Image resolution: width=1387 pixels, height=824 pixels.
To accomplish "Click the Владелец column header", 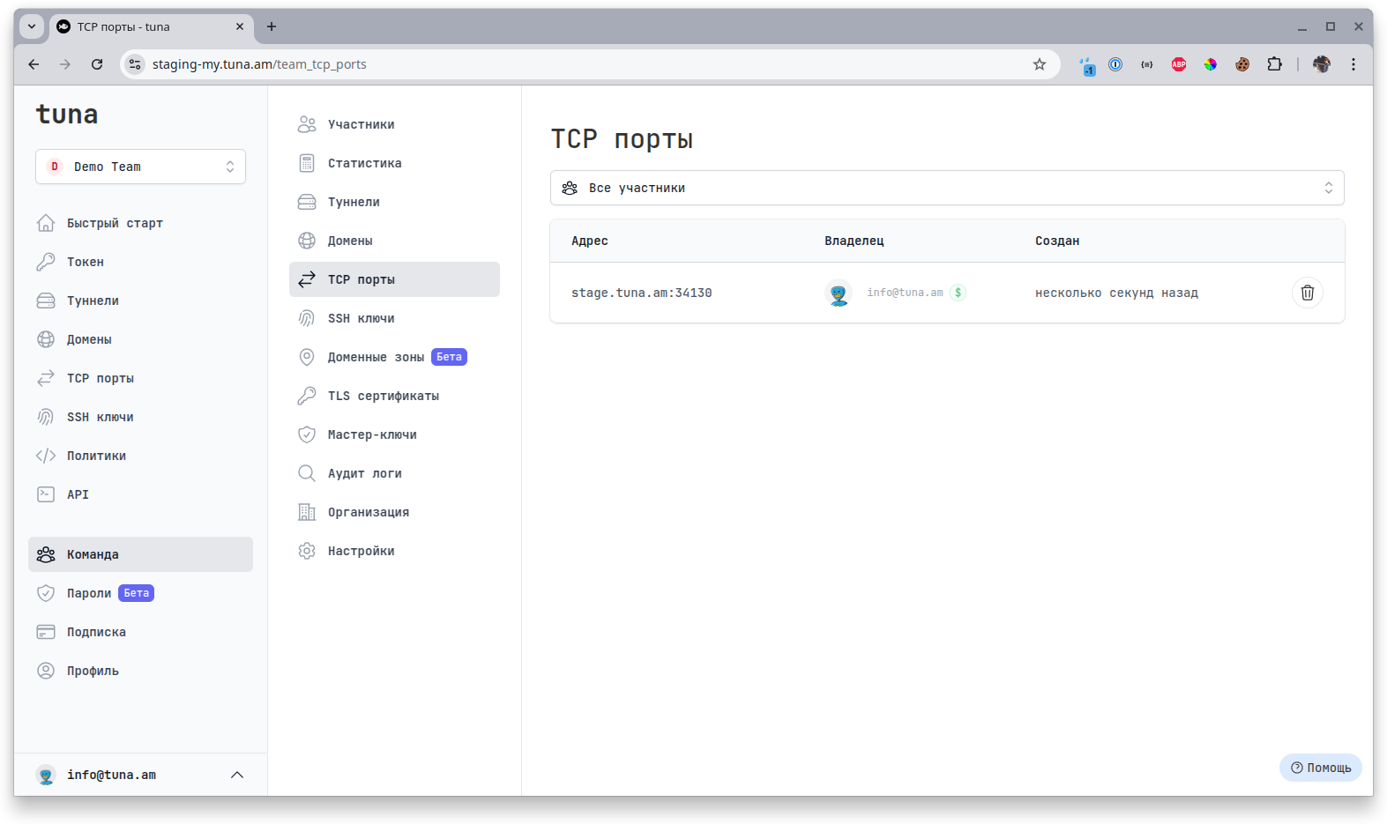I will point(854,241).
